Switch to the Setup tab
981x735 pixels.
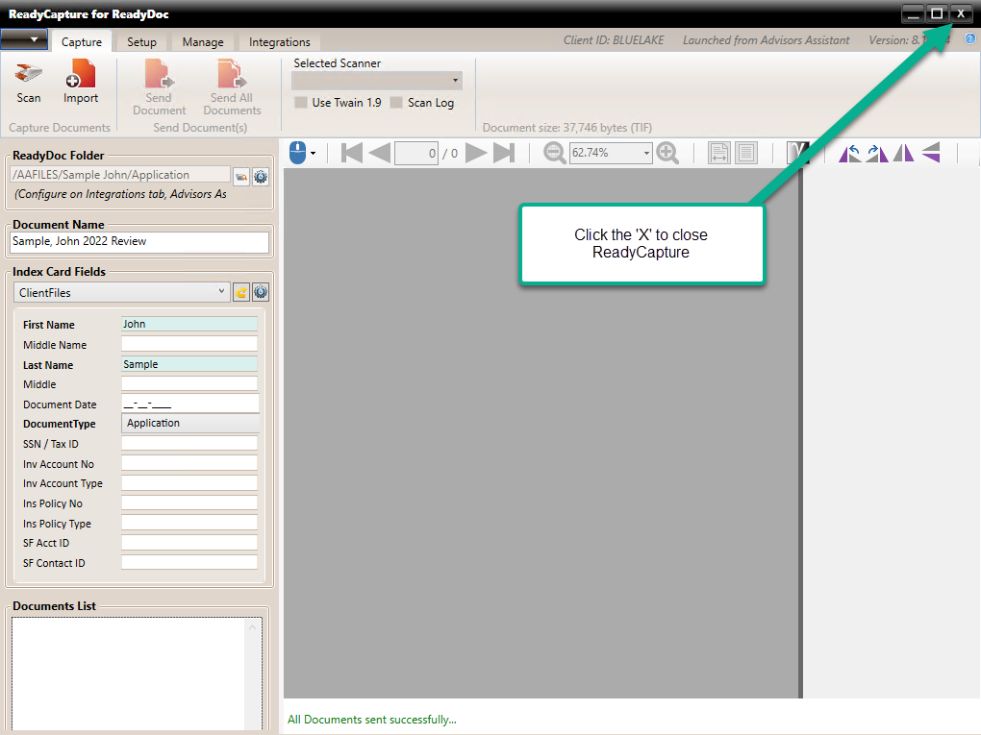tap(141, 42)
